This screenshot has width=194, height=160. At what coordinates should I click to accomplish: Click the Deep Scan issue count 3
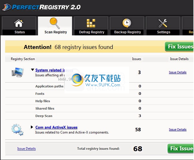[140, 116]
